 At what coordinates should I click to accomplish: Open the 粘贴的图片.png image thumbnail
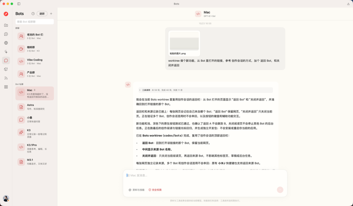[184, 43]
